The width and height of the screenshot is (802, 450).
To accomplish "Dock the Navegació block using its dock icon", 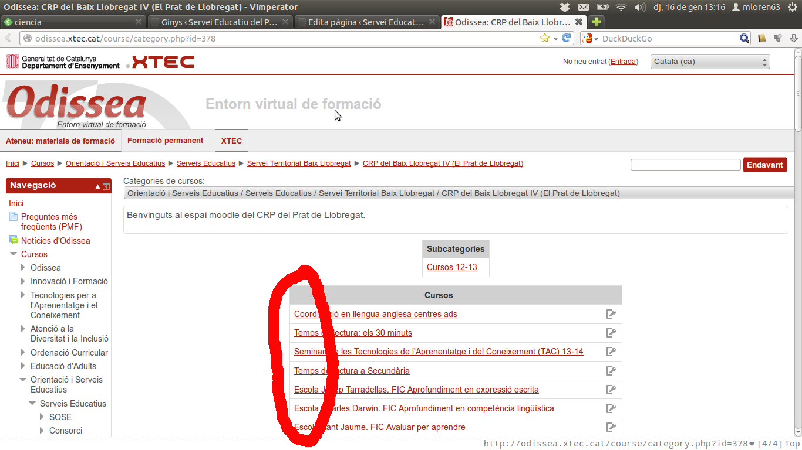I will click(106, 186).
